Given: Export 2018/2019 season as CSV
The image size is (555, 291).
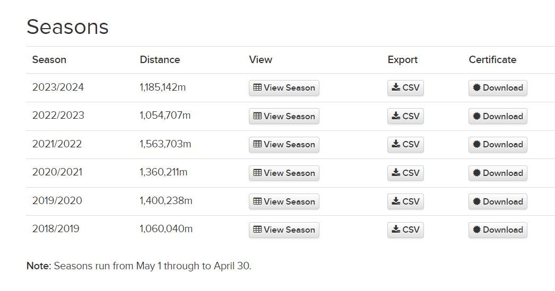Looking at the screenshot, I should coord(405,230).
